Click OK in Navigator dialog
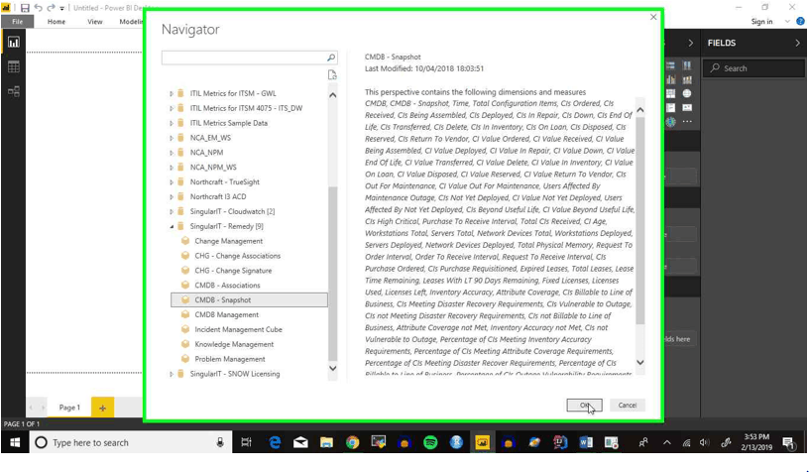This screenshot has width=809, height=472. 584,406
